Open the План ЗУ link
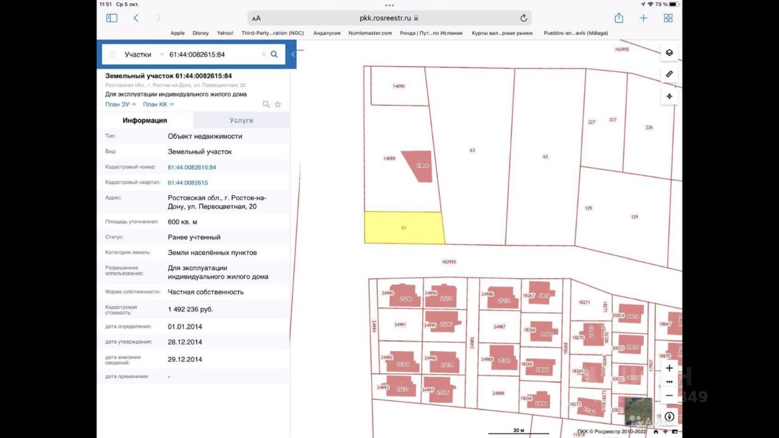Screen dimensions: 779x438 [x=121, y=104]
